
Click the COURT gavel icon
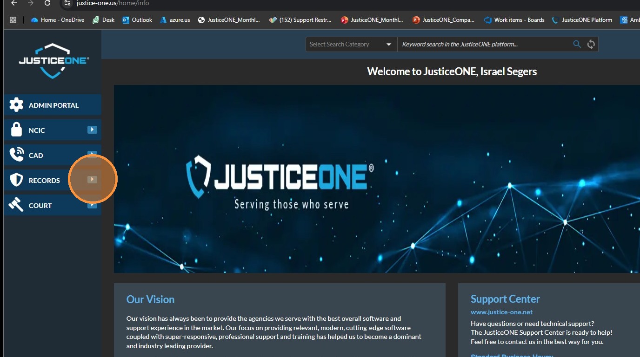(16, 205)
